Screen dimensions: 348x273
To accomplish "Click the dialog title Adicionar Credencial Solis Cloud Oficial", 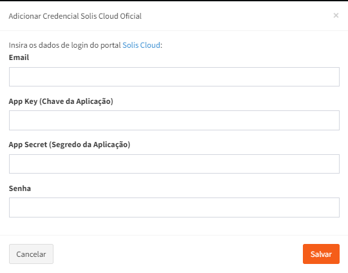I will (x=75, y=16).
